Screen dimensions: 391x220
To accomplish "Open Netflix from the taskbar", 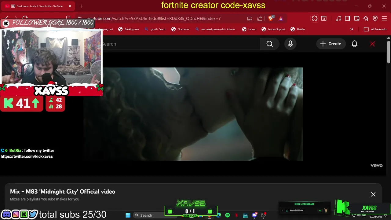I will pyautogui.click(x=236, y=215).
